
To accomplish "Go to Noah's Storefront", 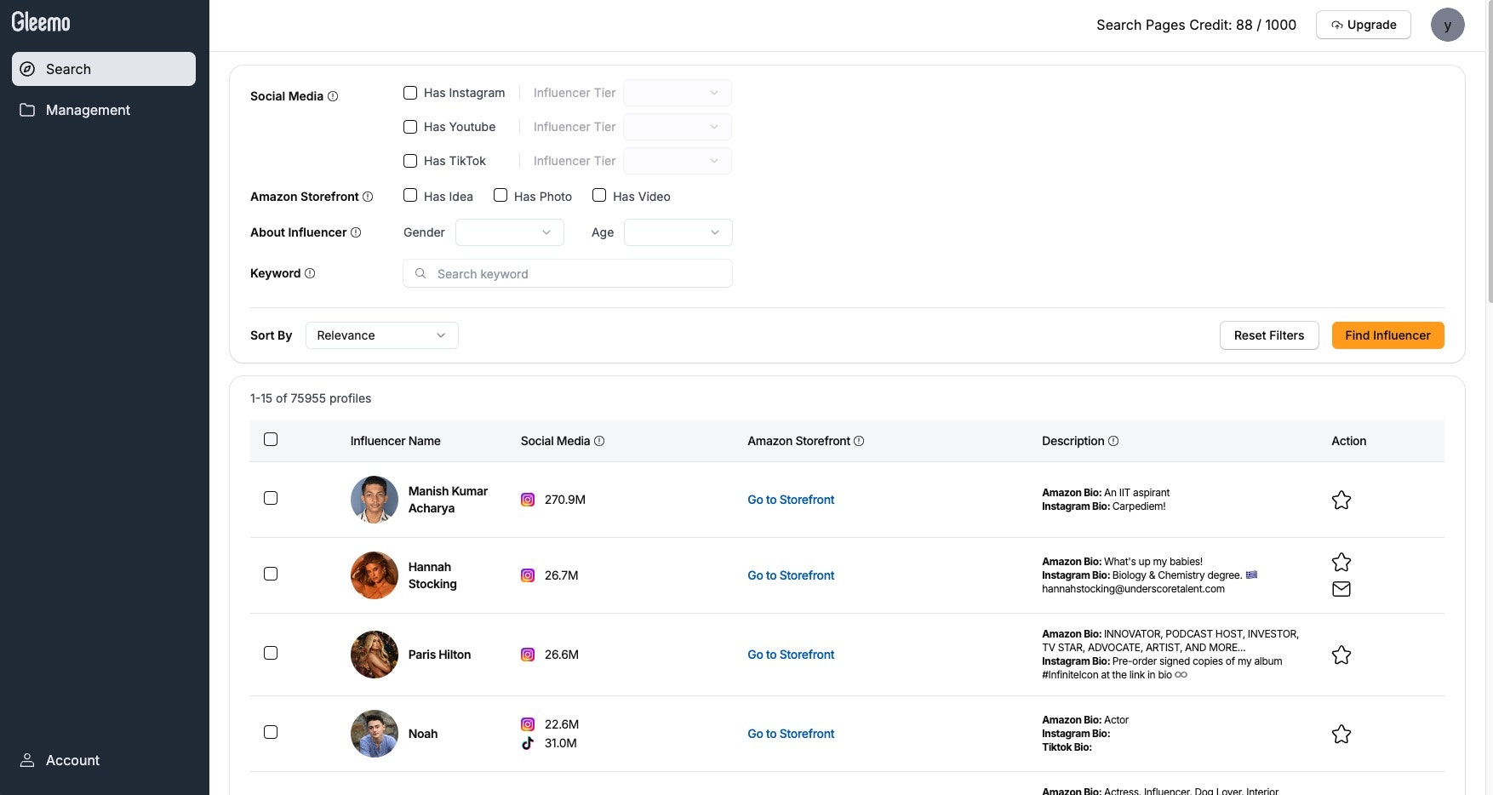I will (x=791, y=734).
